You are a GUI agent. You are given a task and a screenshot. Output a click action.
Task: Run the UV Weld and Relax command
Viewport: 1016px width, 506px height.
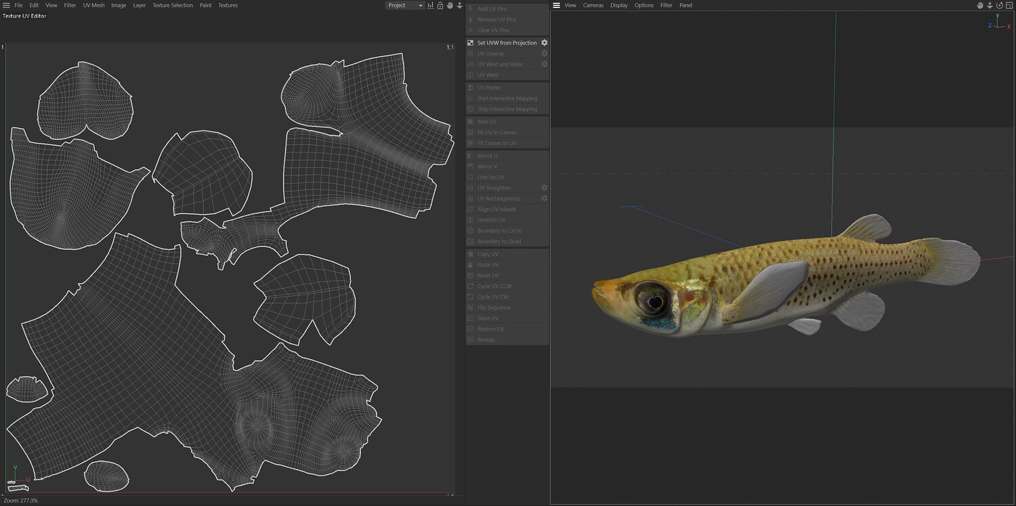click(x=500, y=64)
